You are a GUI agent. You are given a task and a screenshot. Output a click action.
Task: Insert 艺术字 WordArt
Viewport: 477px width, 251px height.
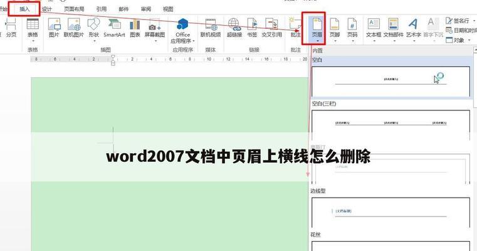pos(414,29)
